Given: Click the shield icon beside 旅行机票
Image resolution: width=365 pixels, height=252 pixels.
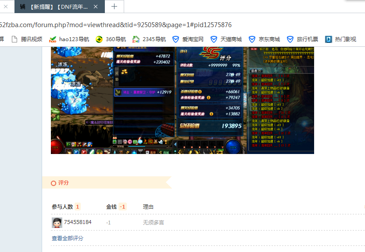Looking at the screenshot, I should coord(290,39).
